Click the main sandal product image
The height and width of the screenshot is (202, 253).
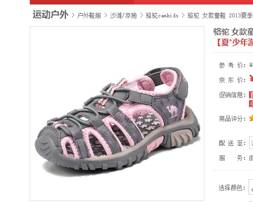(117, 114)
